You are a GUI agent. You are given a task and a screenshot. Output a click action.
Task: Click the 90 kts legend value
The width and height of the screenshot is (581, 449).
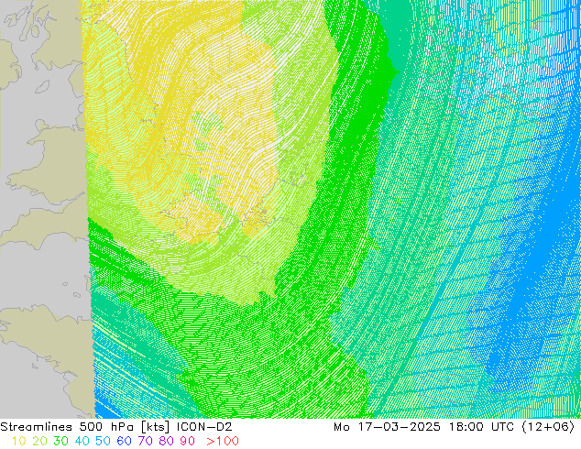click(188, 441)
